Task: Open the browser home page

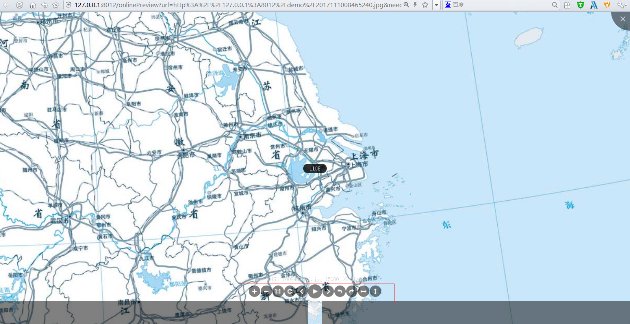Action: click(33, 5)
